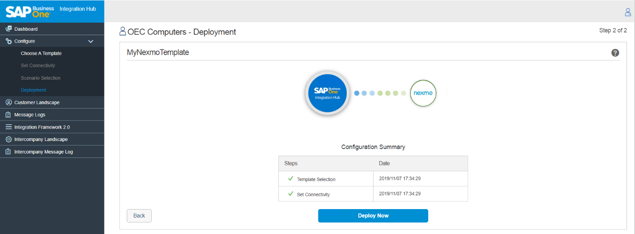Image resolution: width=635 pixels, height=234 pixels.
Task: Click the Configure gears icon
Action: pos(8,41)
